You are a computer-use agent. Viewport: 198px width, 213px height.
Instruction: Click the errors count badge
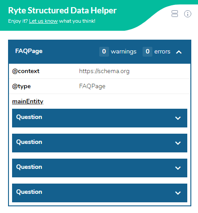point(147,52)
